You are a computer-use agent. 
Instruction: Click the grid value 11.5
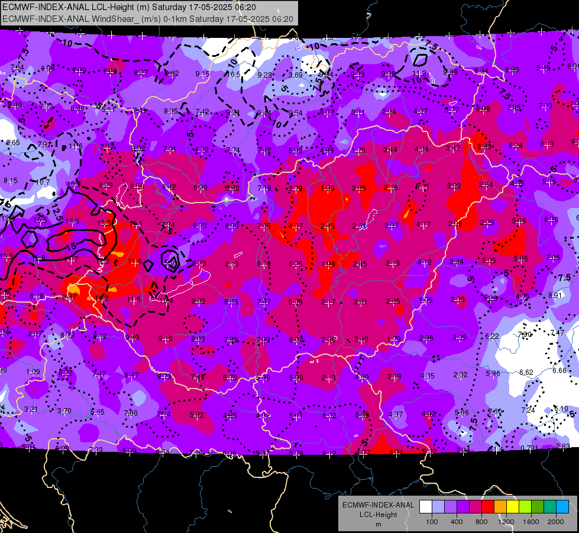(134, 299)
